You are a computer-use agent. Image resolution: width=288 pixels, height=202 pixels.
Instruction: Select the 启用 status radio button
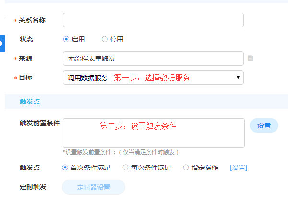click(x=66, y=39)
